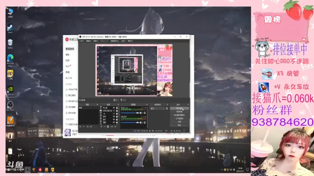
Task: Seek on the NetEase Music progress bar
Action: (x=128, y=135)
